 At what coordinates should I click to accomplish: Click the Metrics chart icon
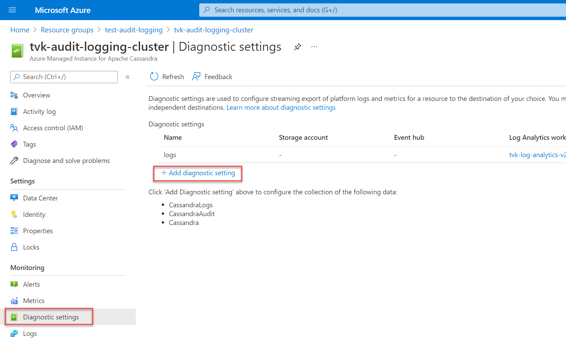coord(14,301)
